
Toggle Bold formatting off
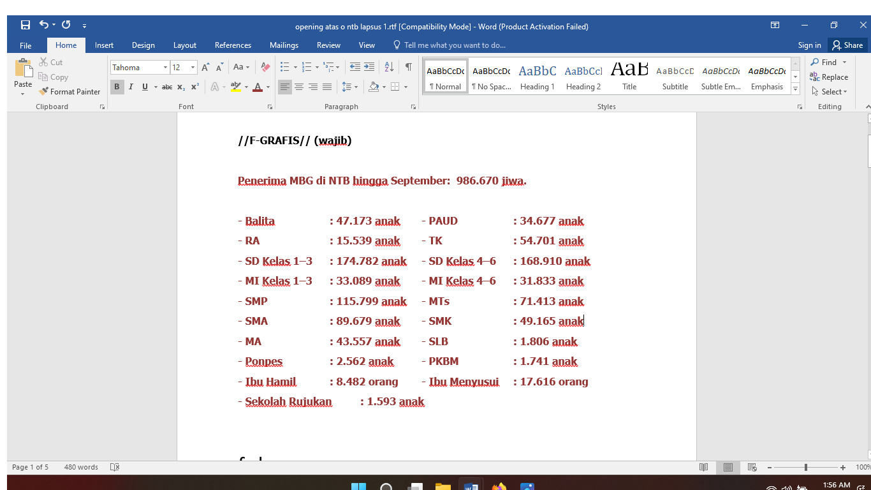point(117,87)
